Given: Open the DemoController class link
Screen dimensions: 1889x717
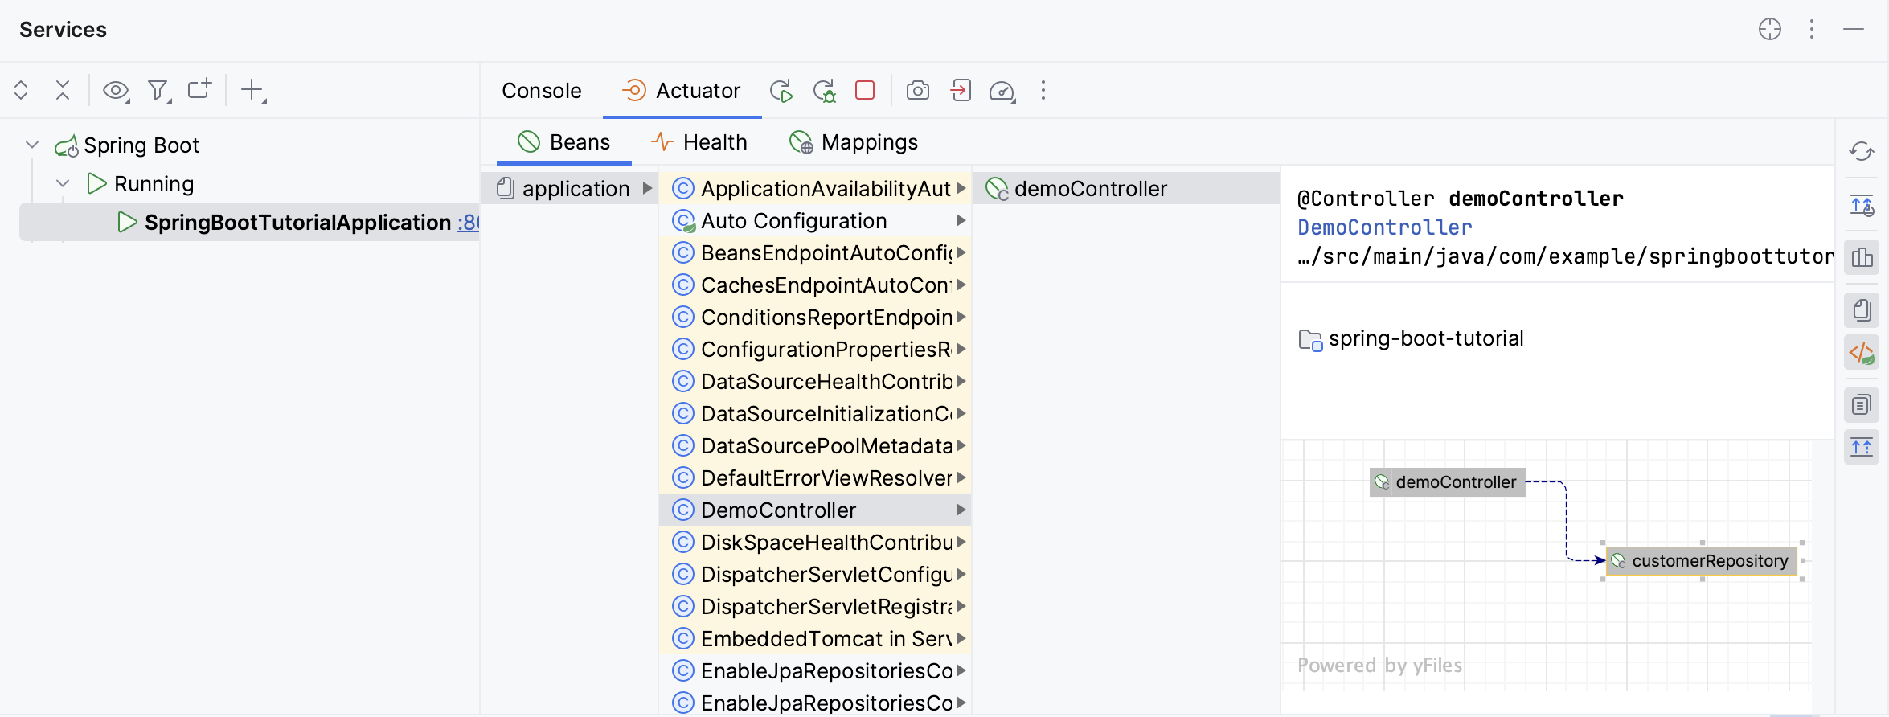Looking at the screenshot, I should pos(1385,227).
